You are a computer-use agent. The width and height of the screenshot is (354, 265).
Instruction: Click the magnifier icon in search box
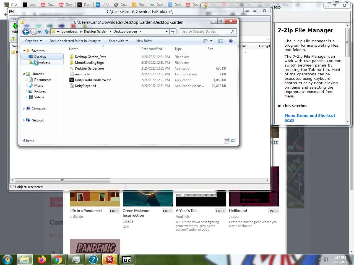[x=233, y=31]
